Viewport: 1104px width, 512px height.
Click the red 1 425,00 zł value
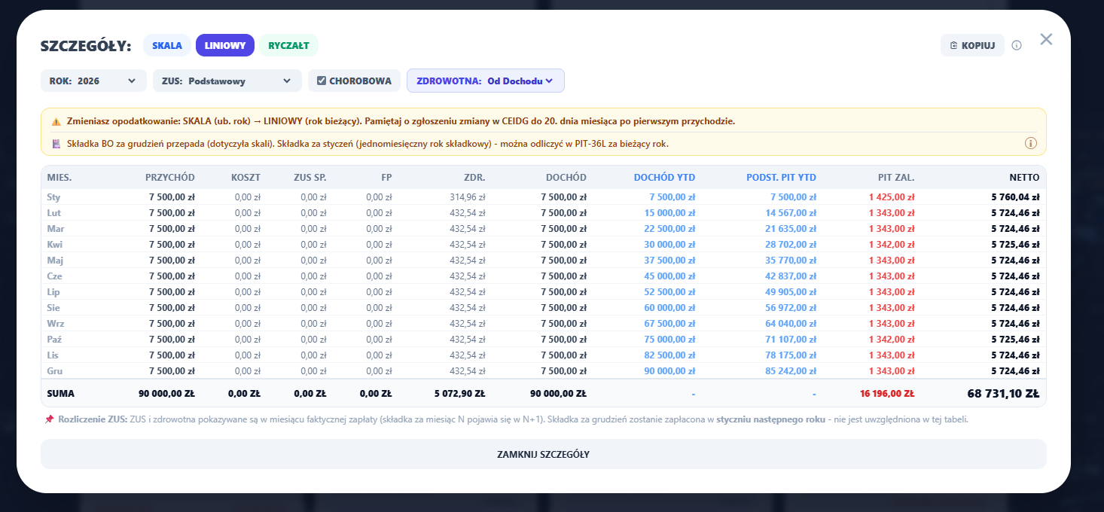point(890,197)
